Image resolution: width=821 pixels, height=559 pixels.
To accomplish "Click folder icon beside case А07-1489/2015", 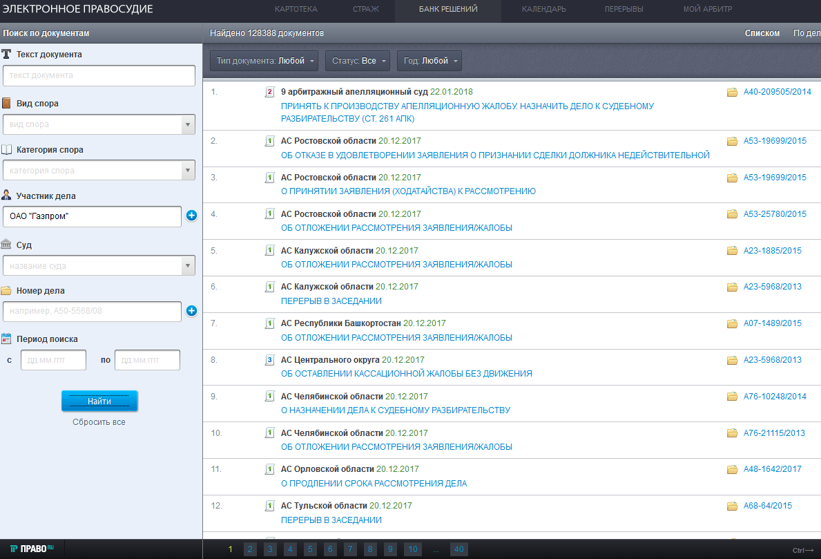I will click(x=733, y=324).
